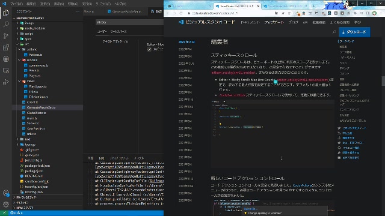Open the Docs link in website navigation
The height and width of the screenshot is (216, 385).
(250, 22)
